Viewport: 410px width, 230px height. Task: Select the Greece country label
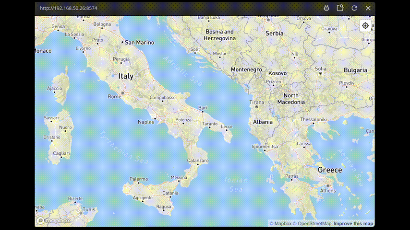click(x=330, y=170)
